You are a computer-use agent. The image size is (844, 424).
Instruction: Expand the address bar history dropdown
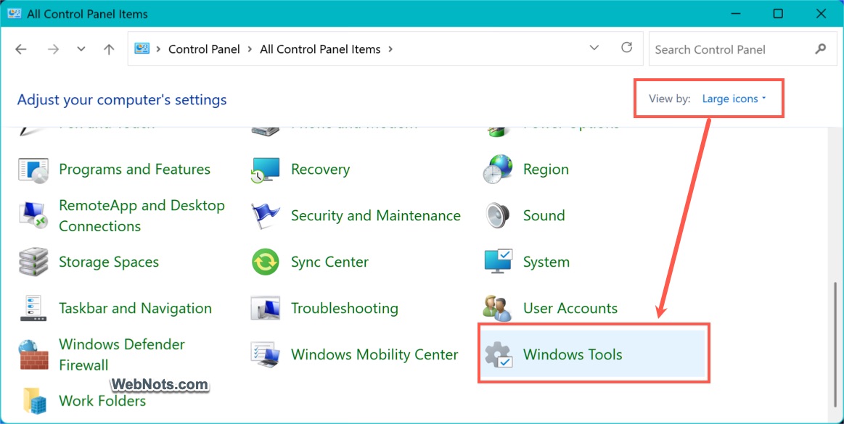tap(594, 48)
